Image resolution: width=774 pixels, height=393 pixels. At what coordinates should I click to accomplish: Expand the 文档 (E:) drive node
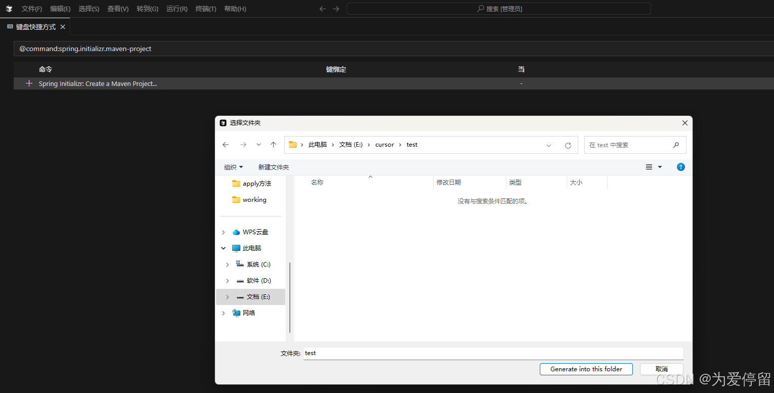click(x=228, y=297)
